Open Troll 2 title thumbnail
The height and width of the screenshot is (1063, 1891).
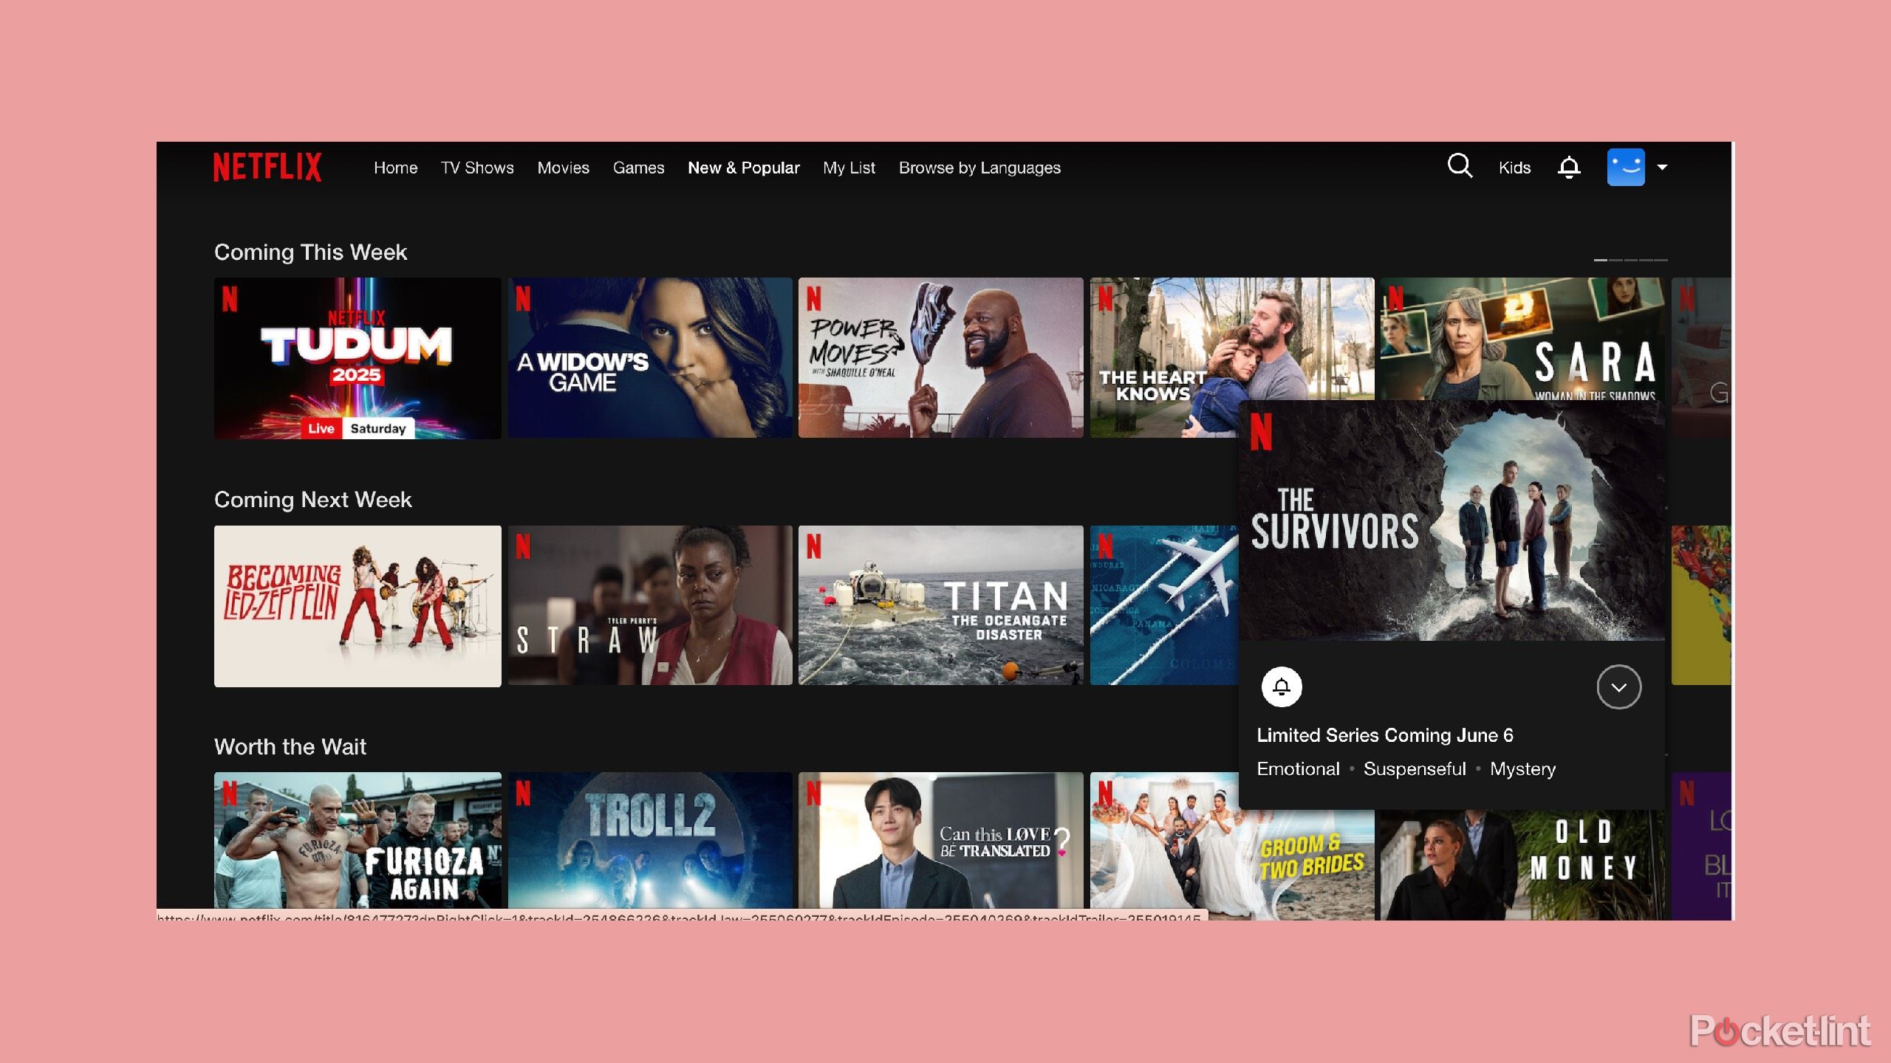tap(650, 842)
